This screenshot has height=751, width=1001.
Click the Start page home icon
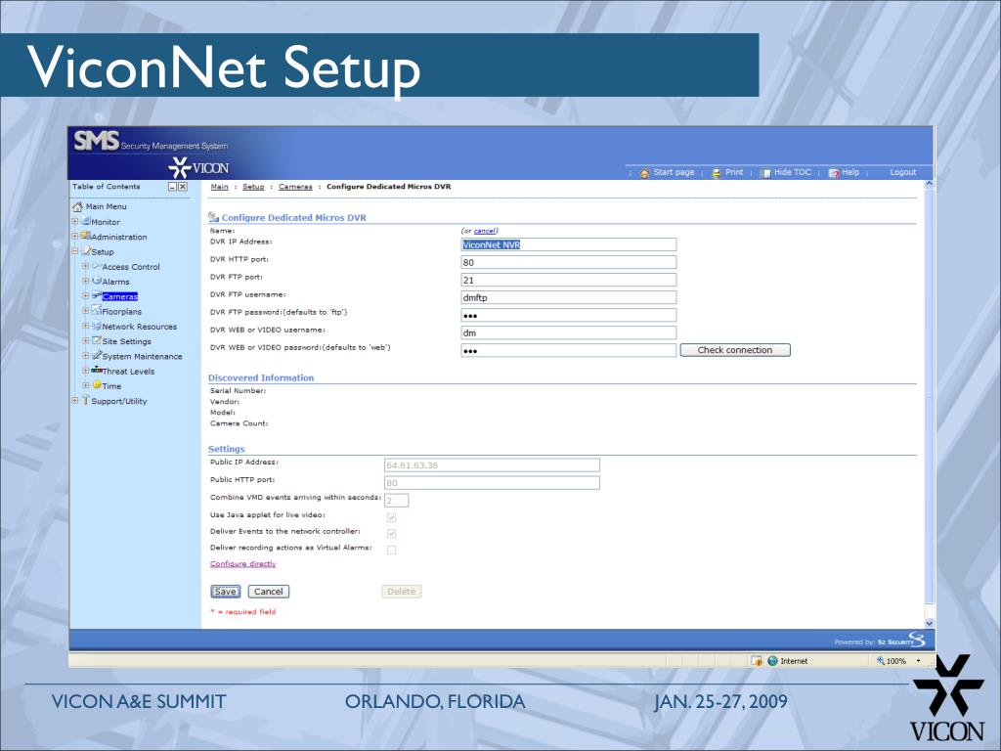[645, 173]
